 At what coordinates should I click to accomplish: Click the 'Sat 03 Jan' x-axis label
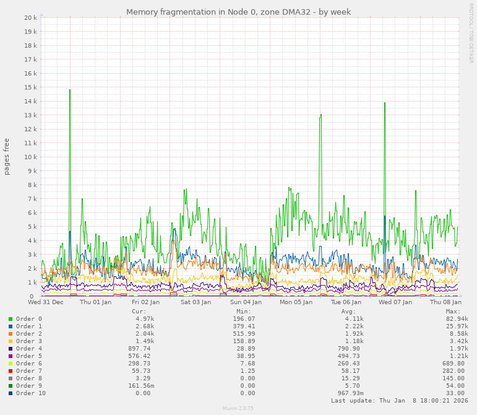coord(196,302)
